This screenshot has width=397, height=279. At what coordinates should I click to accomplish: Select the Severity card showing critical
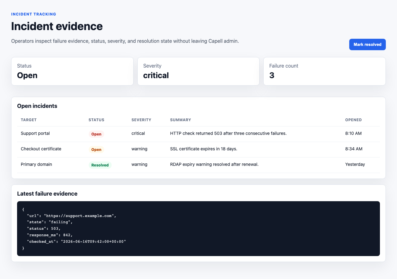[x=198, y=71]
